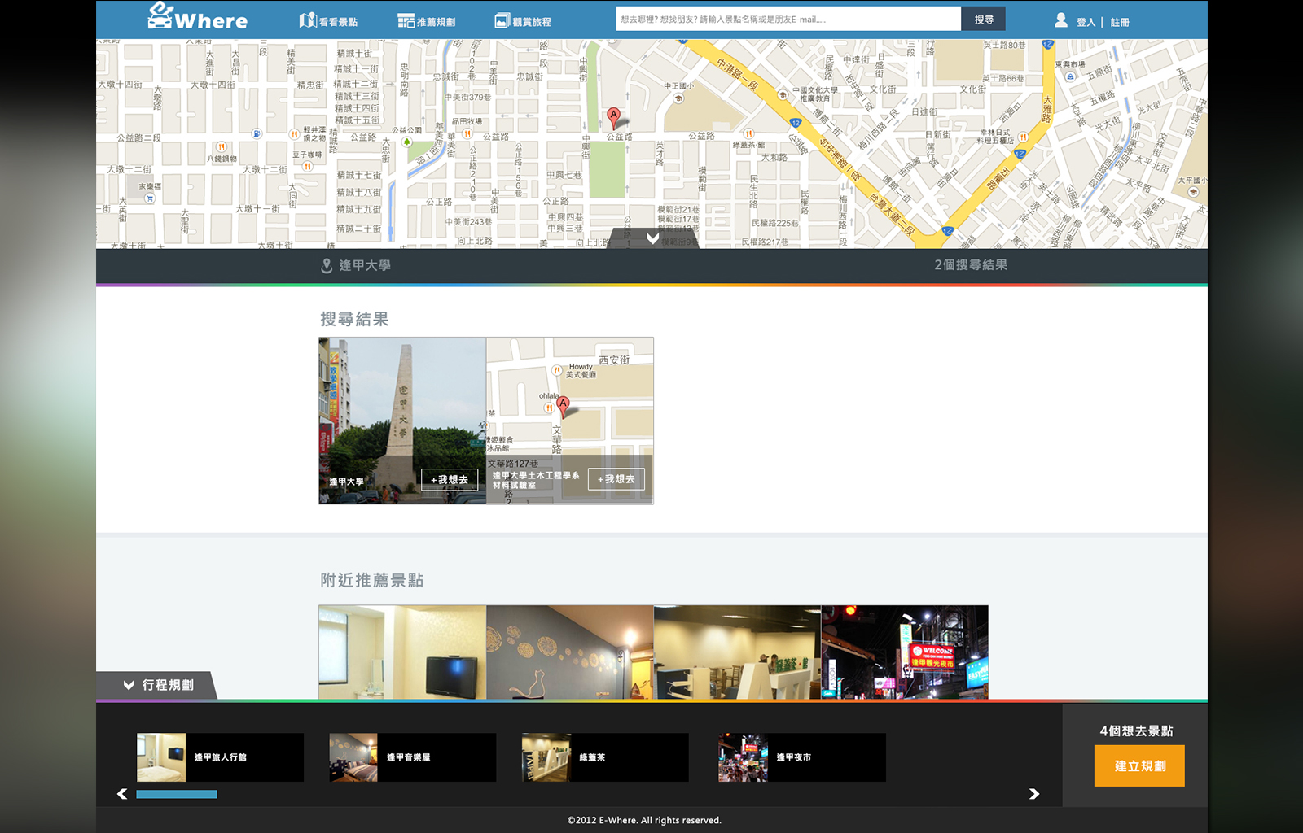Collapse the map with down chevron
The height and width of the screenshot is (833, 1303).
tap(652, 238)
